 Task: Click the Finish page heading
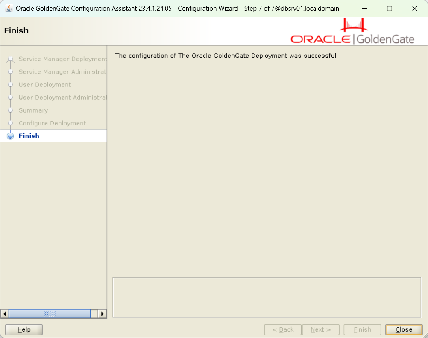pos(16,30)
